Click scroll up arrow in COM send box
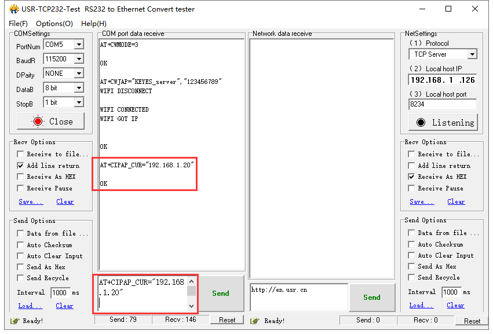Screen dimensions: 493x334 (x=192, y=281)
